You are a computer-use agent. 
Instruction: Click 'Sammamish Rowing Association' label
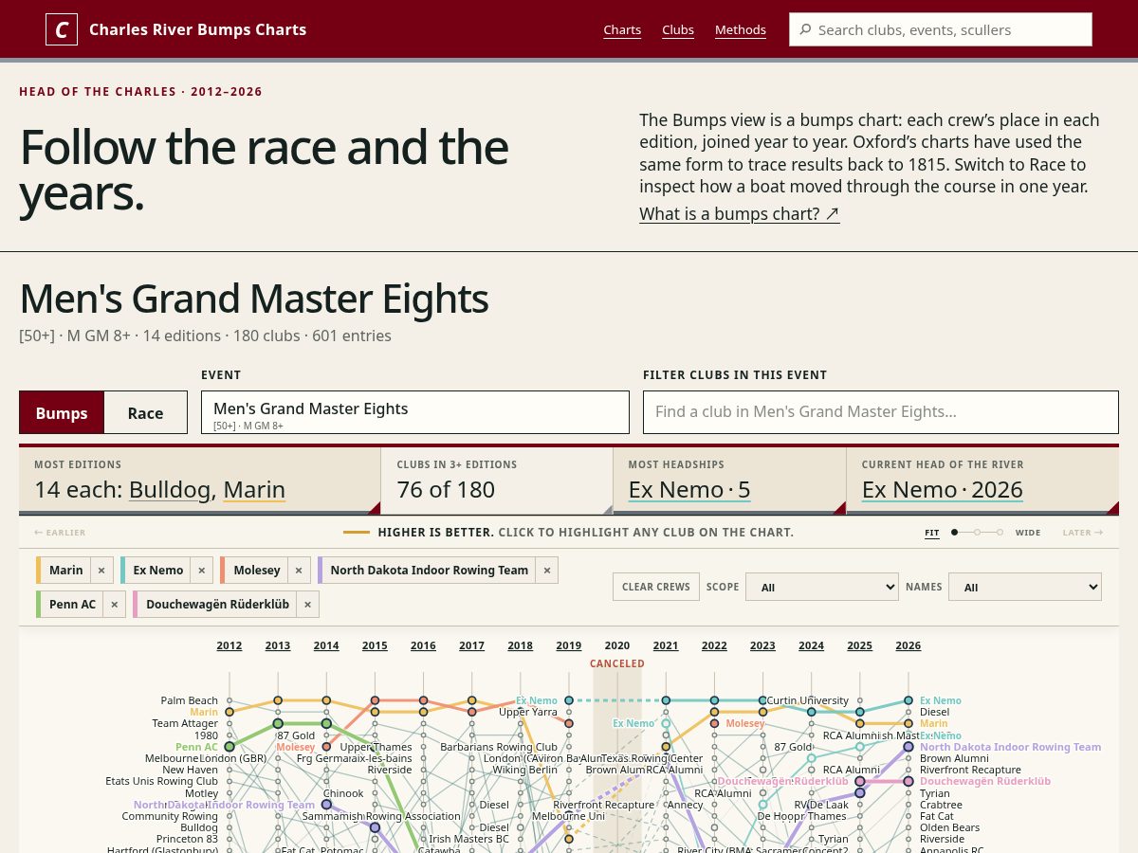coord(381,816)
